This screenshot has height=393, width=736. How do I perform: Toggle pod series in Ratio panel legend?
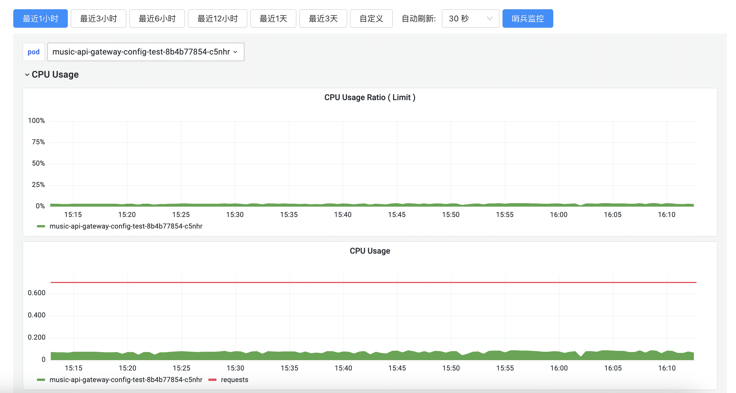click(126, 226)
